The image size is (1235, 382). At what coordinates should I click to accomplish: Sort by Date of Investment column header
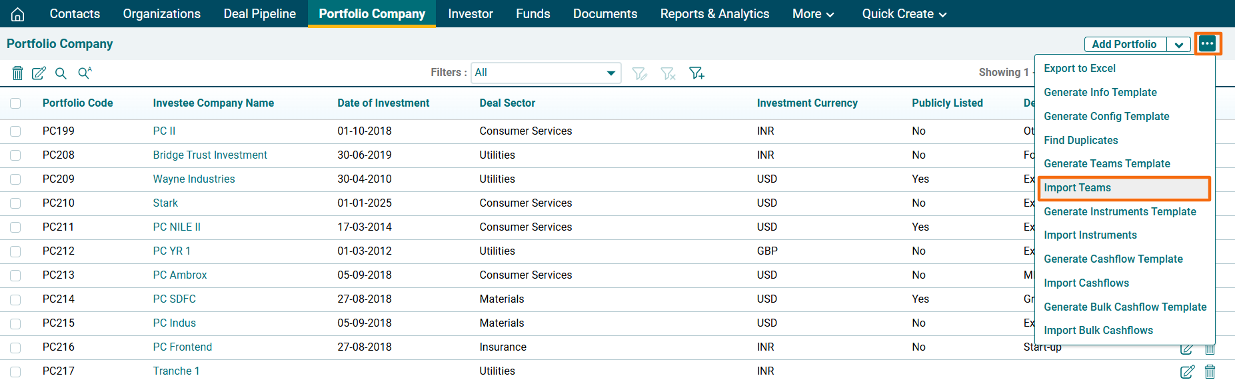383,103
